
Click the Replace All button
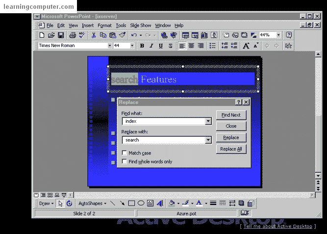tap(231, 149)
